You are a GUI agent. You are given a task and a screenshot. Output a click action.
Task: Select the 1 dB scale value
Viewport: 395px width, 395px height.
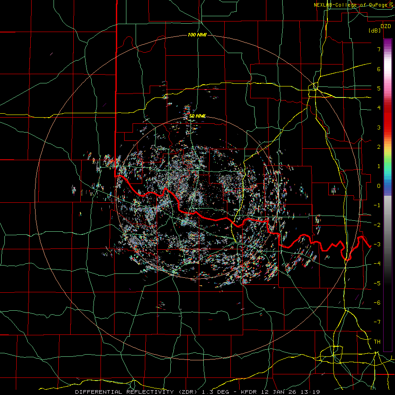[379, 166]
